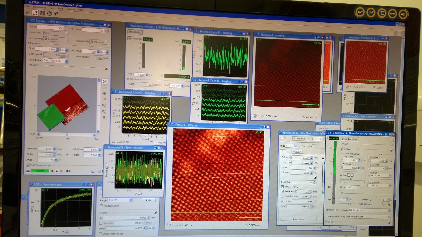Switch to the Varied Z tab
422x237 pixels.
[297, 152]
